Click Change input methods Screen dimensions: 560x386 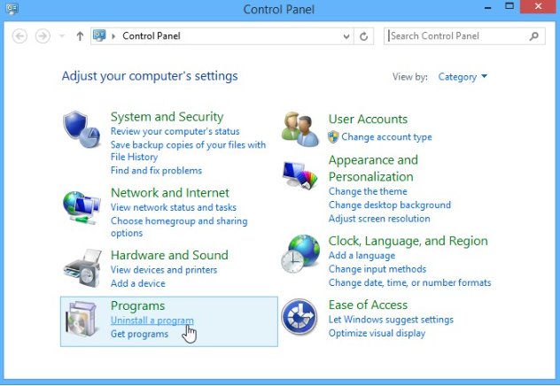(x=377, y=269)
